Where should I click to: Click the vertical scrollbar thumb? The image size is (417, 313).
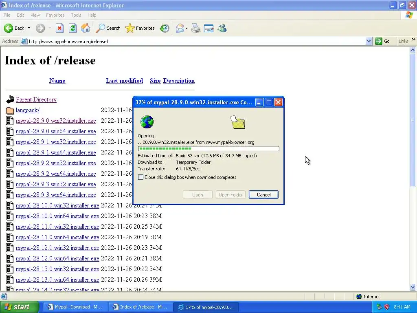(x=413, y=120)
